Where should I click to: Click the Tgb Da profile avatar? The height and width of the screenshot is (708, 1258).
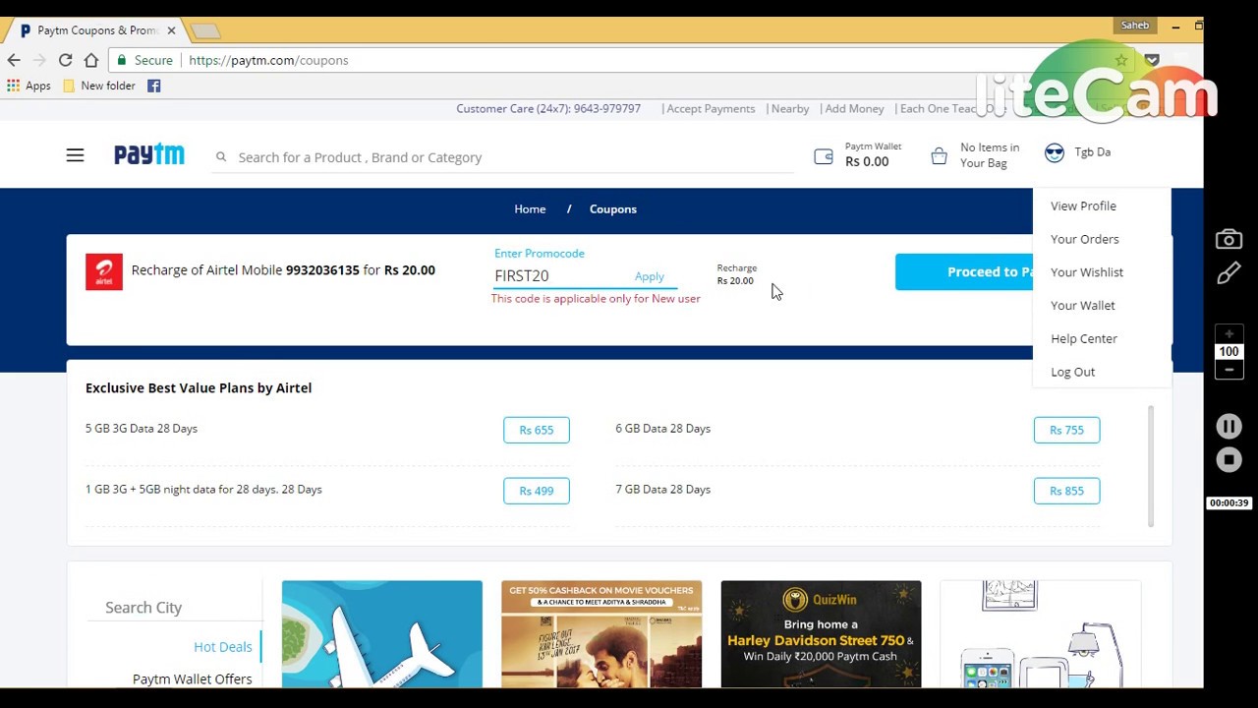[x=1055, y=152]
